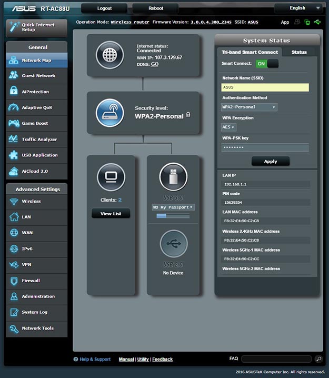Expand the Authentication Method dropdown

250,107
